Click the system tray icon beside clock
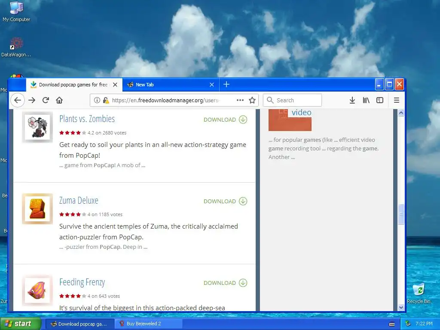The height and width of the screenshot is (330, 440). [408, 324]
